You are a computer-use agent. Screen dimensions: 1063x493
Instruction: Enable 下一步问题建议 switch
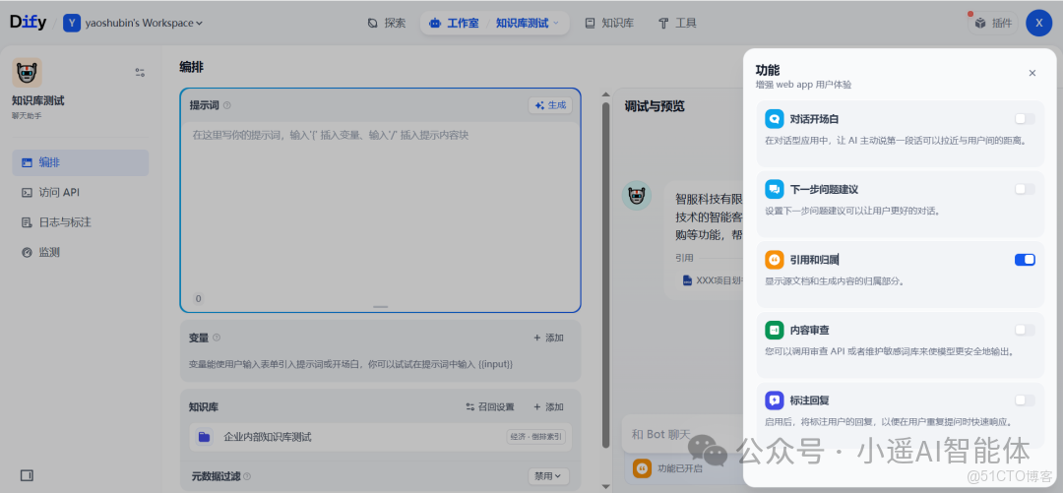point(1025,189)
